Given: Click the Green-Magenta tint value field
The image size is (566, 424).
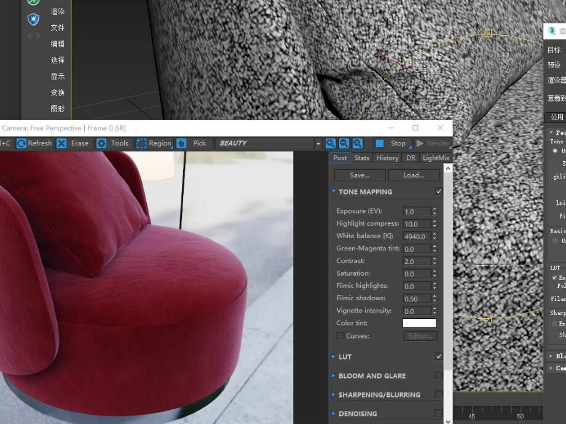Looking at the screenshot, I should click(417, 249).
